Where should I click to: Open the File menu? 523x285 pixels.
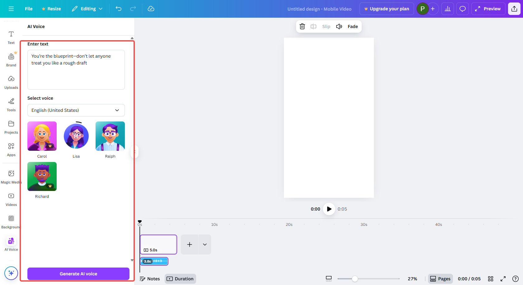pos(28,9)
